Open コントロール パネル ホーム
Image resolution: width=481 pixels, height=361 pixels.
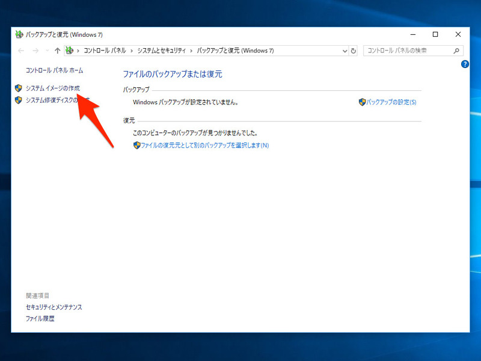tap(54, 70)
